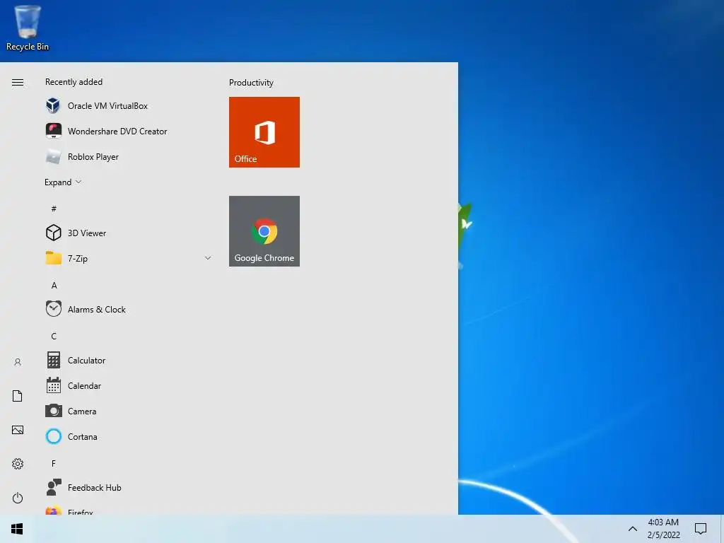Launch the Camera app icon
This screenshot has height=543, width=724.
click(x=53, y=411)
